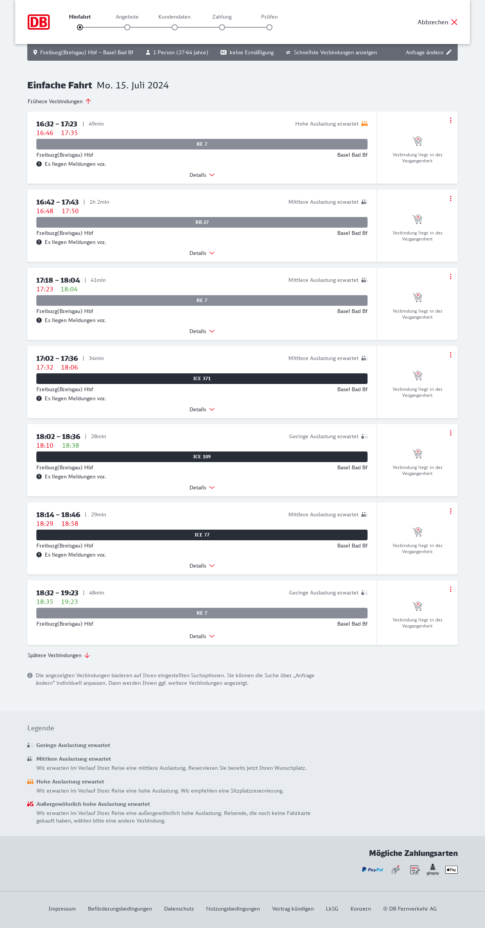Click the Anfrage ändern pencil icon

(449, 52)
